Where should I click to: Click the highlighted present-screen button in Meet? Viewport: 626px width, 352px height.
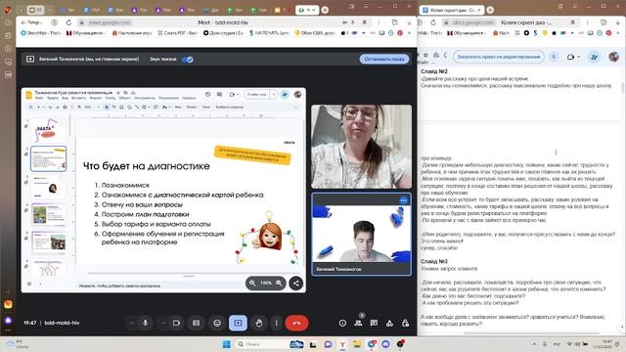click(x=238, y=323)
